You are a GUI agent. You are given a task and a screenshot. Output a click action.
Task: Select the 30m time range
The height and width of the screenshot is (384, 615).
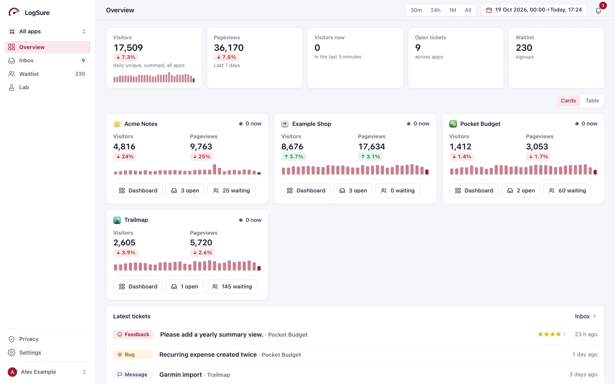[416, 10]
